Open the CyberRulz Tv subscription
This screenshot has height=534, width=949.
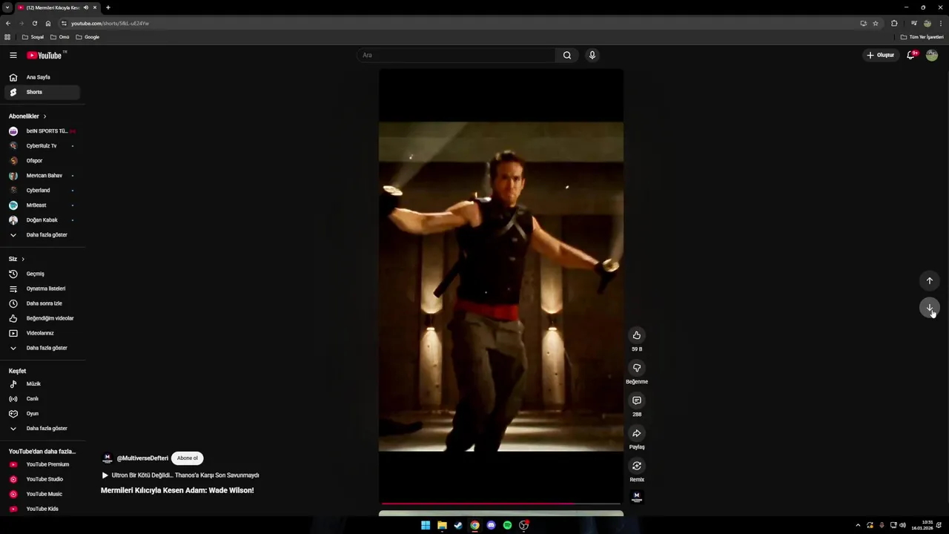(x=42, y=146)
